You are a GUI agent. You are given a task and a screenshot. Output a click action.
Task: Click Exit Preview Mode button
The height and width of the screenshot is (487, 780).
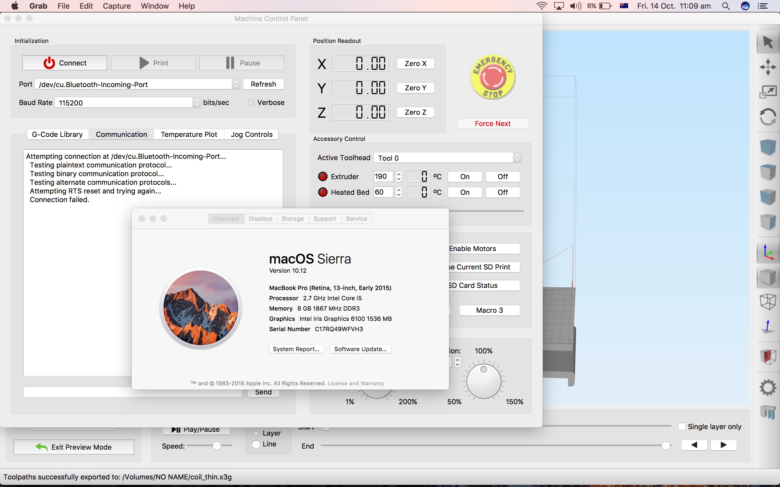point(74,447)
